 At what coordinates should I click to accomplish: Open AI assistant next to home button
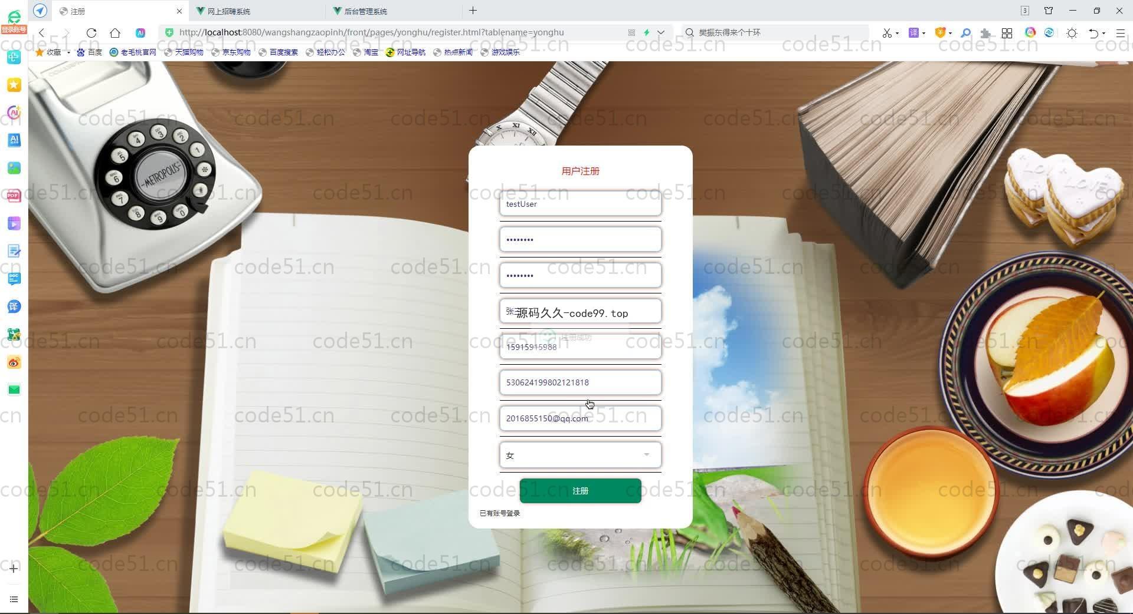pyautogui.click(x=140, y=33)
